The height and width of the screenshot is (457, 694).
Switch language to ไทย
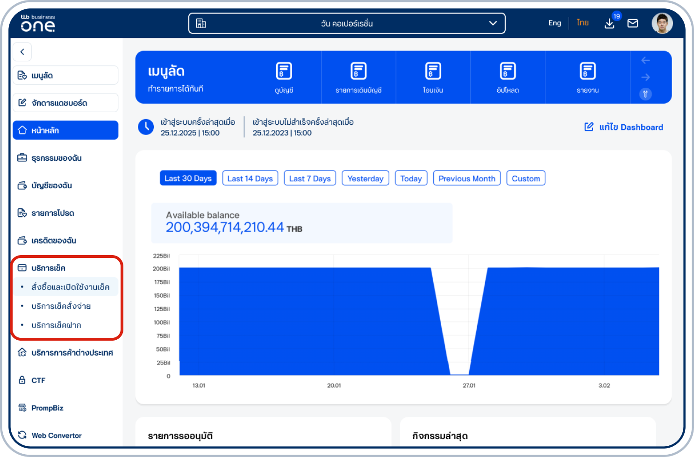582,23
